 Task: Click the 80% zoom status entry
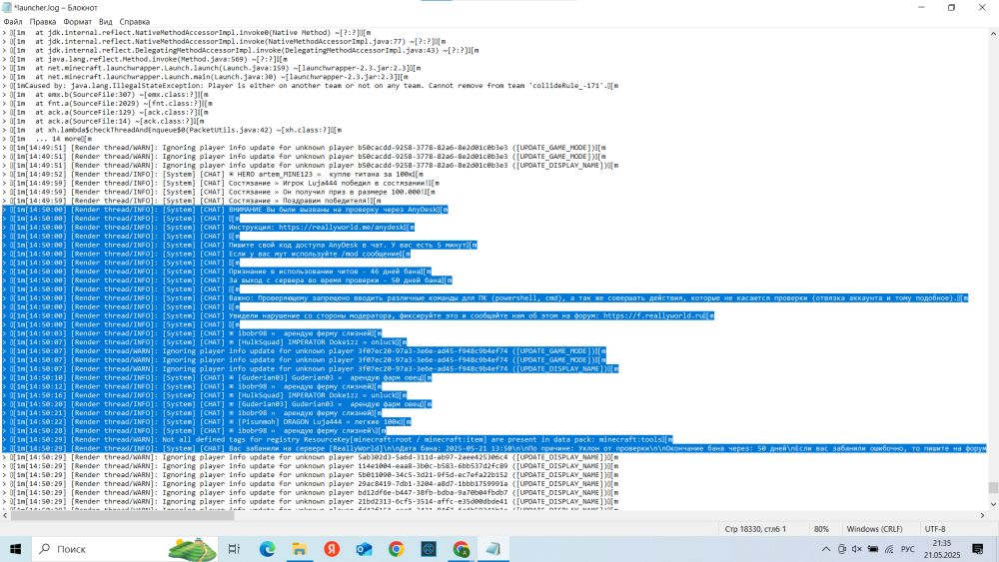(821, 529)
